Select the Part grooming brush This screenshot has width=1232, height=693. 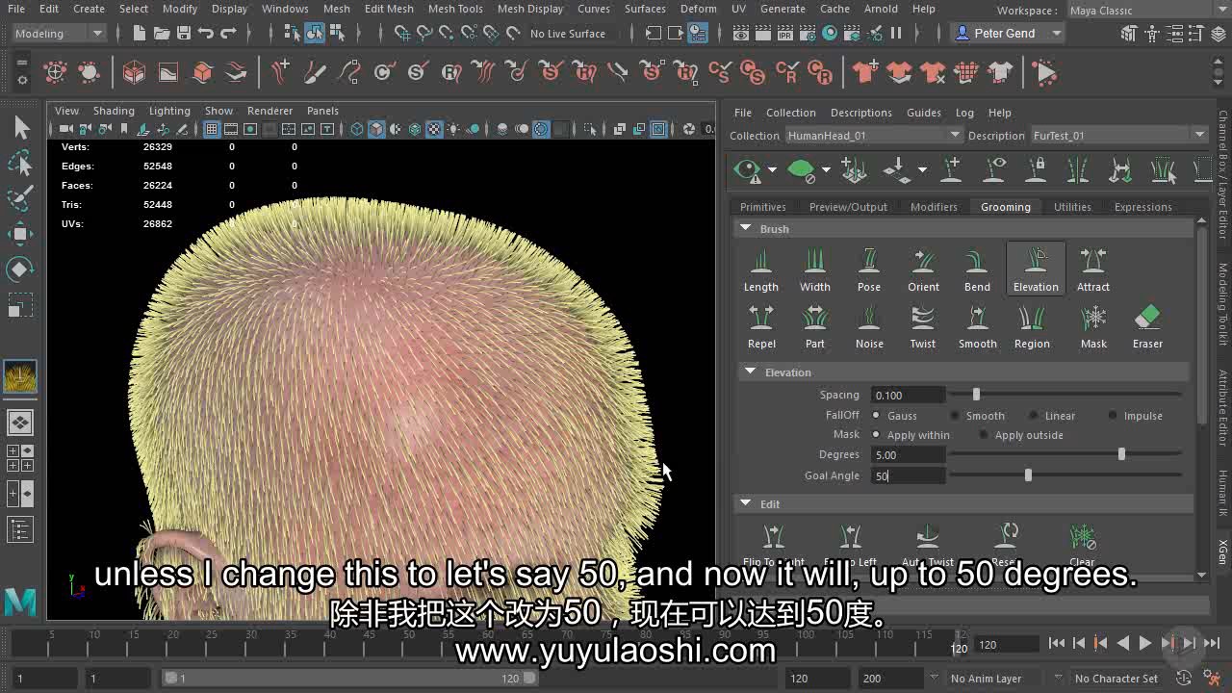[x=815, y=325]
